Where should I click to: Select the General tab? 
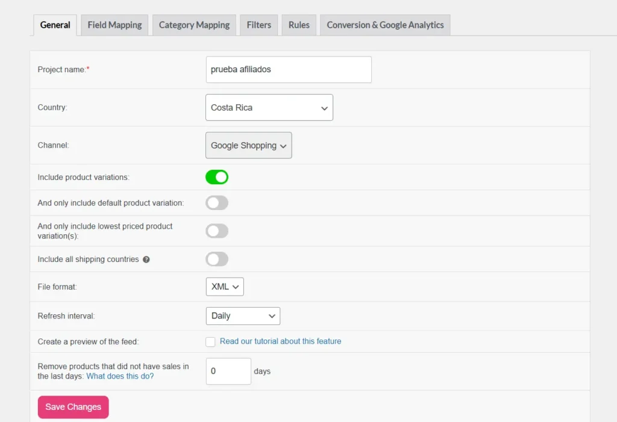tap(55, 25)
